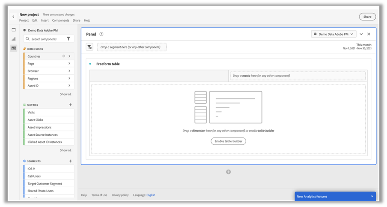The image size is (387, 207).
Task: Open Demo Data Adobe PM panel dropdown
Action: [x=333, y=34]
